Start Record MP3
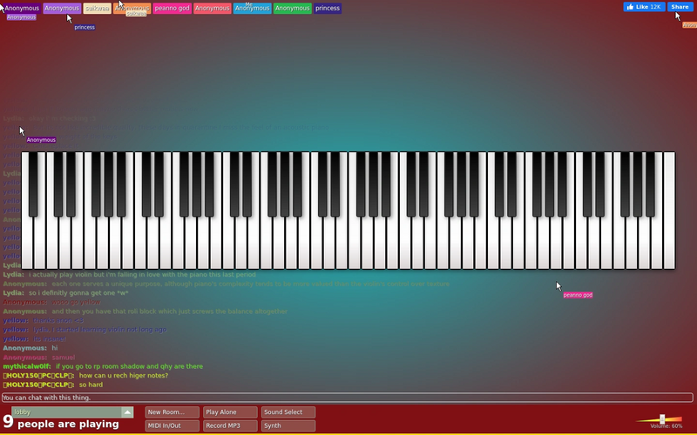Viewport: 697px width, 435px height. (230, 425)
